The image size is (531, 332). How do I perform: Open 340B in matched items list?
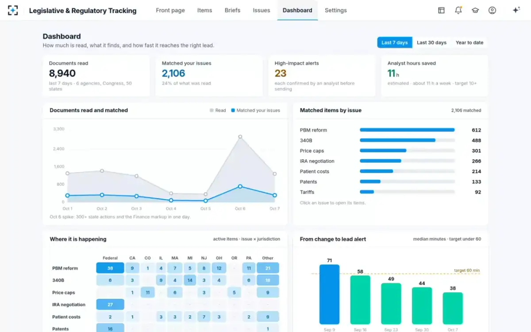click(x=390, y=140)
